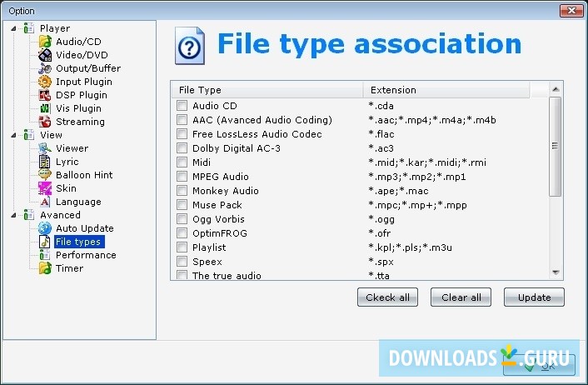Select the Streaming icon

[45, 122]
